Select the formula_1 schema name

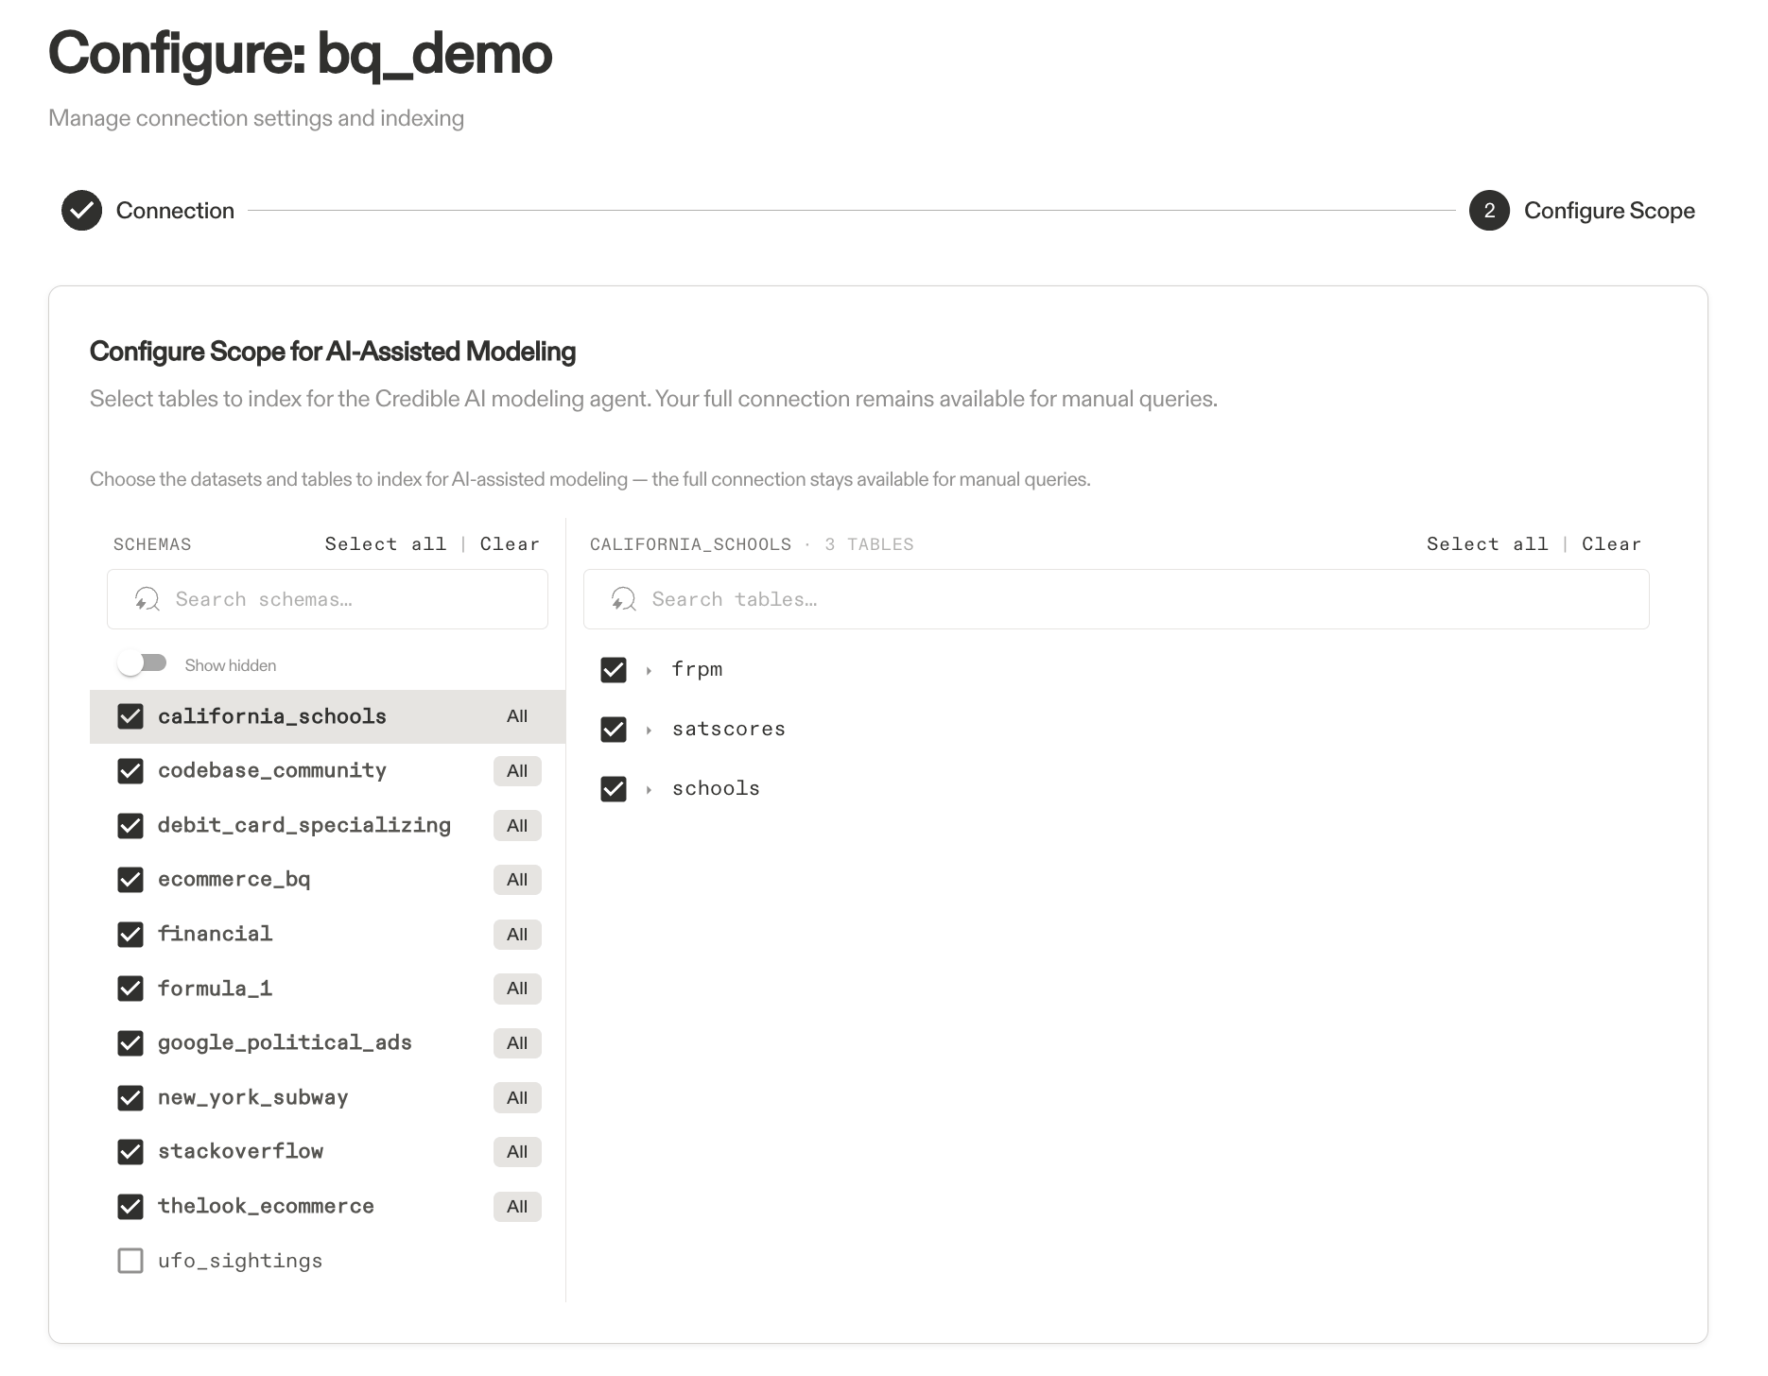(215, 989)
